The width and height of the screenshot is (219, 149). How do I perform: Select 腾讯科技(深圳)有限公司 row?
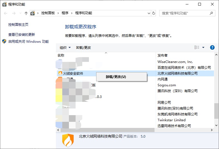click(175, 108)
